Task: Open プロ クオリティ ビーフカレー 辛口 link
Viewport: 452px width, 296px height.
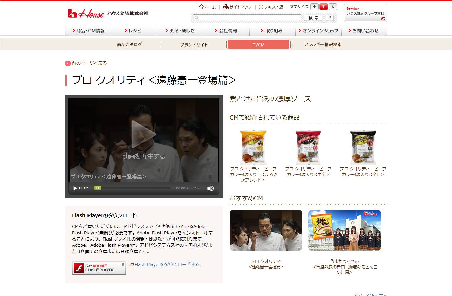Action: pyautogui.click(x=363, y=172)
